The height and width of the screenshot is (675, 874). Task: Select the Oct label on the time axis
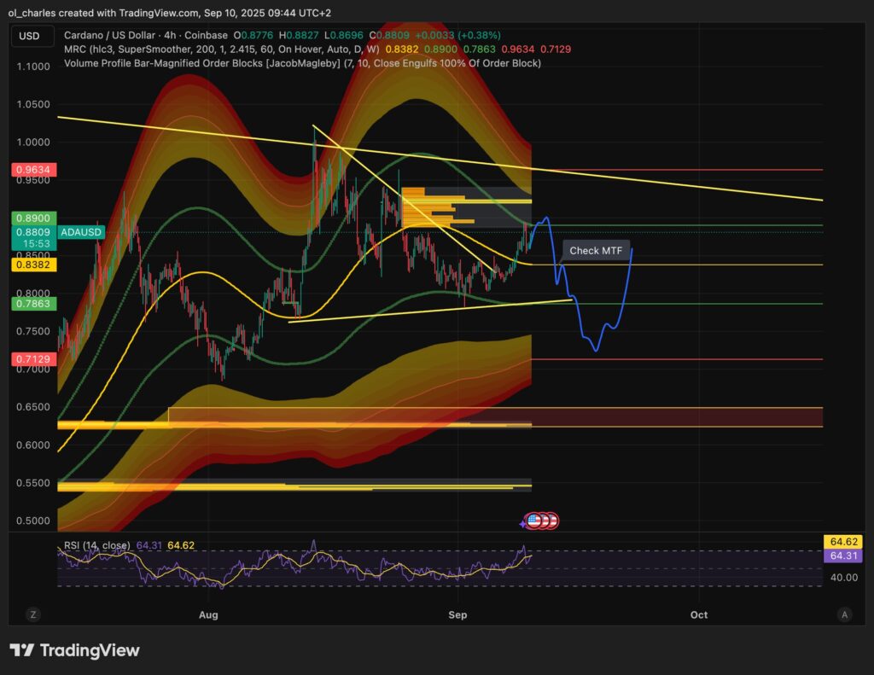pyautogui.click(x=698, y=614)
